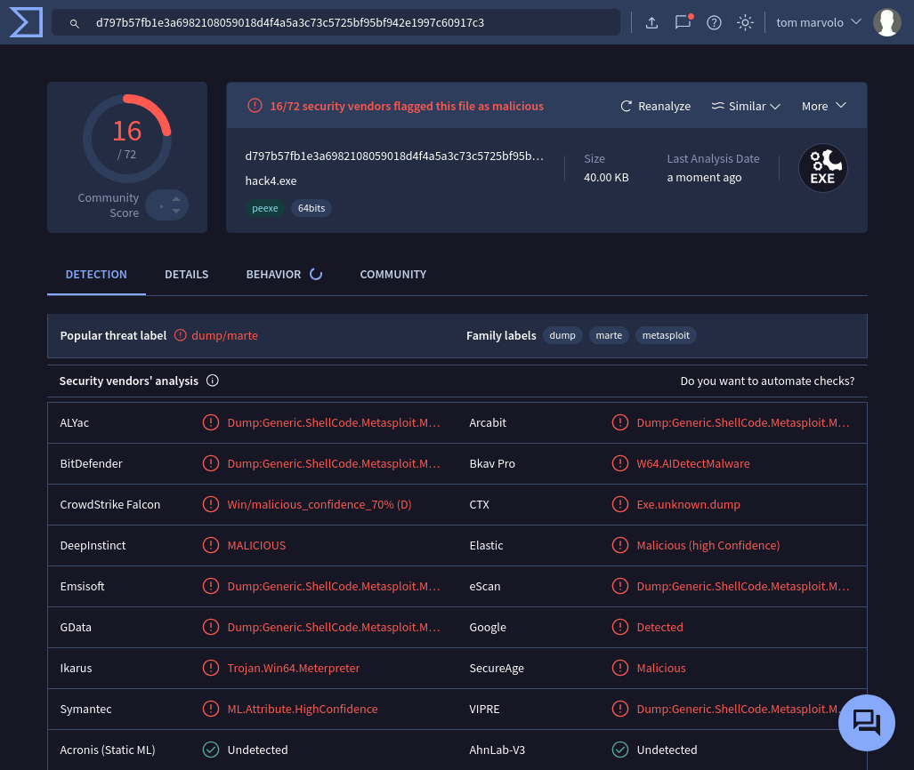Click the alert icon in ALYac row

pos(210,422)
